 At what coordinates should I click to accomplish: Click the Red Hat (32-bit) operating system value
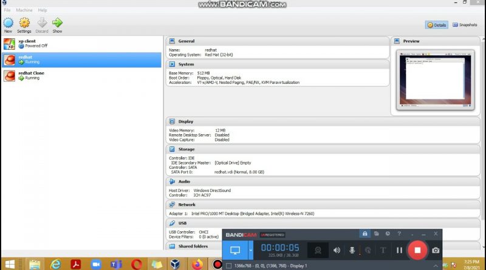tap(219, 55)
